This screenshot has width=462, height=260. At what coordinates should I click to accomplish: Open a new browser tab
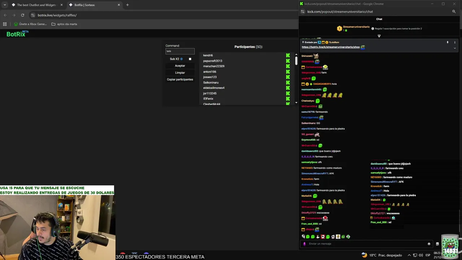(127, 5)
